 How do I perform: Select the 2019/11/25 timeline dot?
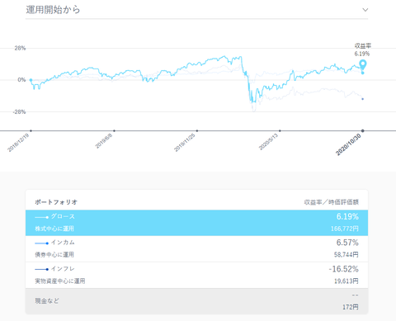197,130
